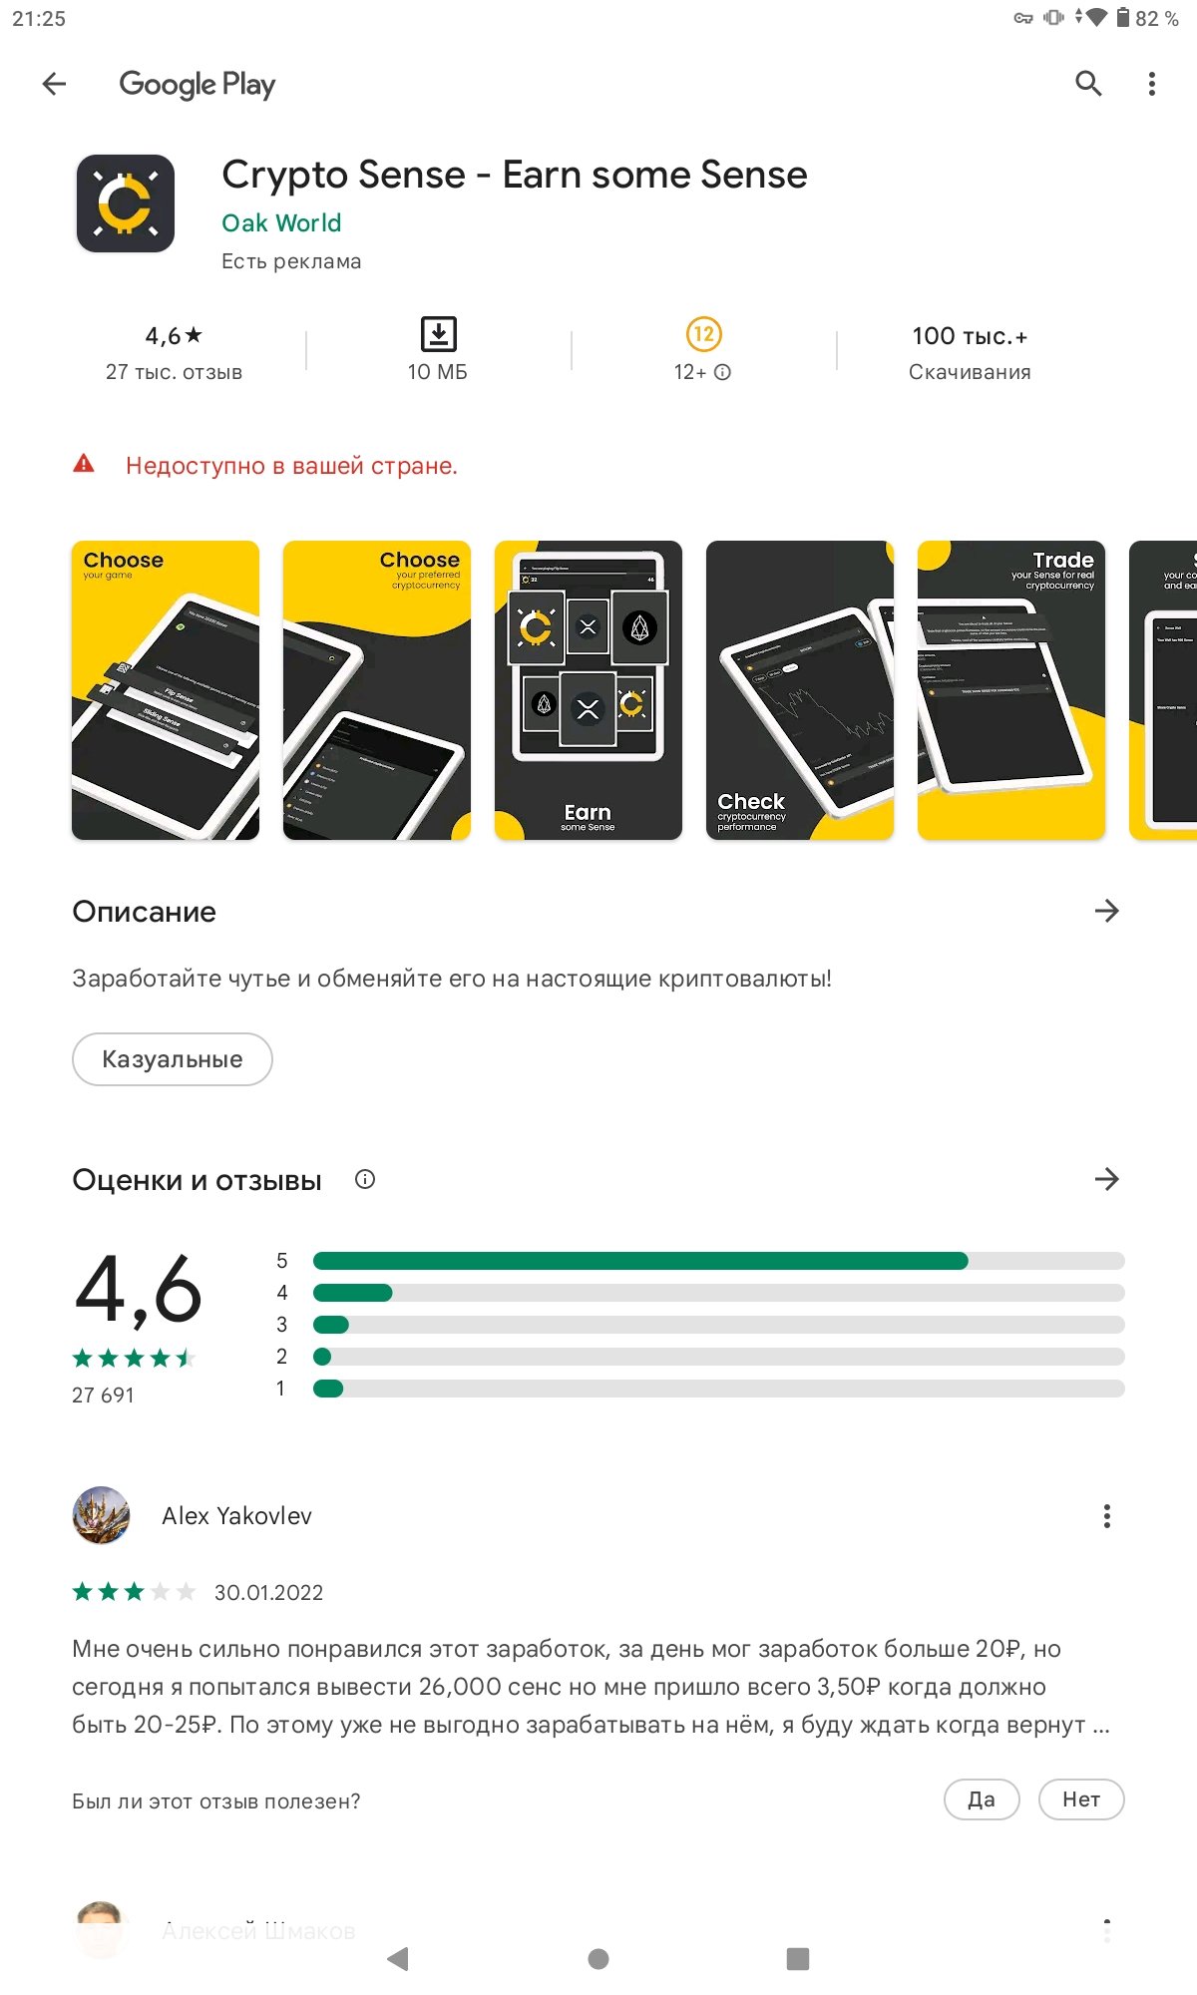Screen dimensions: 1197x1995
Task: Tap the 5-star rating bar
Action: [x=719, y=1261]
